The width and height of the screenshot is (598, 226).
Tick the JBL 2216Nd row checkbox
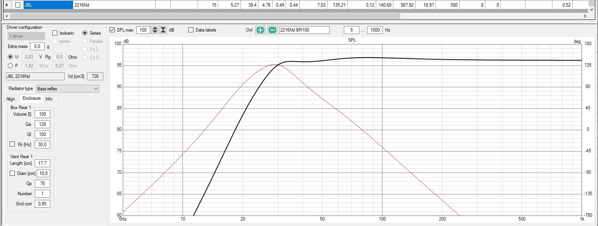click(18, 5)
